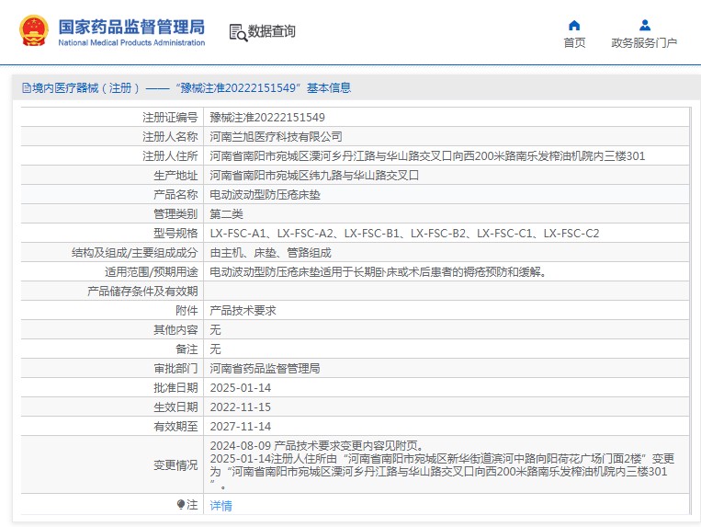Click the 批准日期 row label

175,388
